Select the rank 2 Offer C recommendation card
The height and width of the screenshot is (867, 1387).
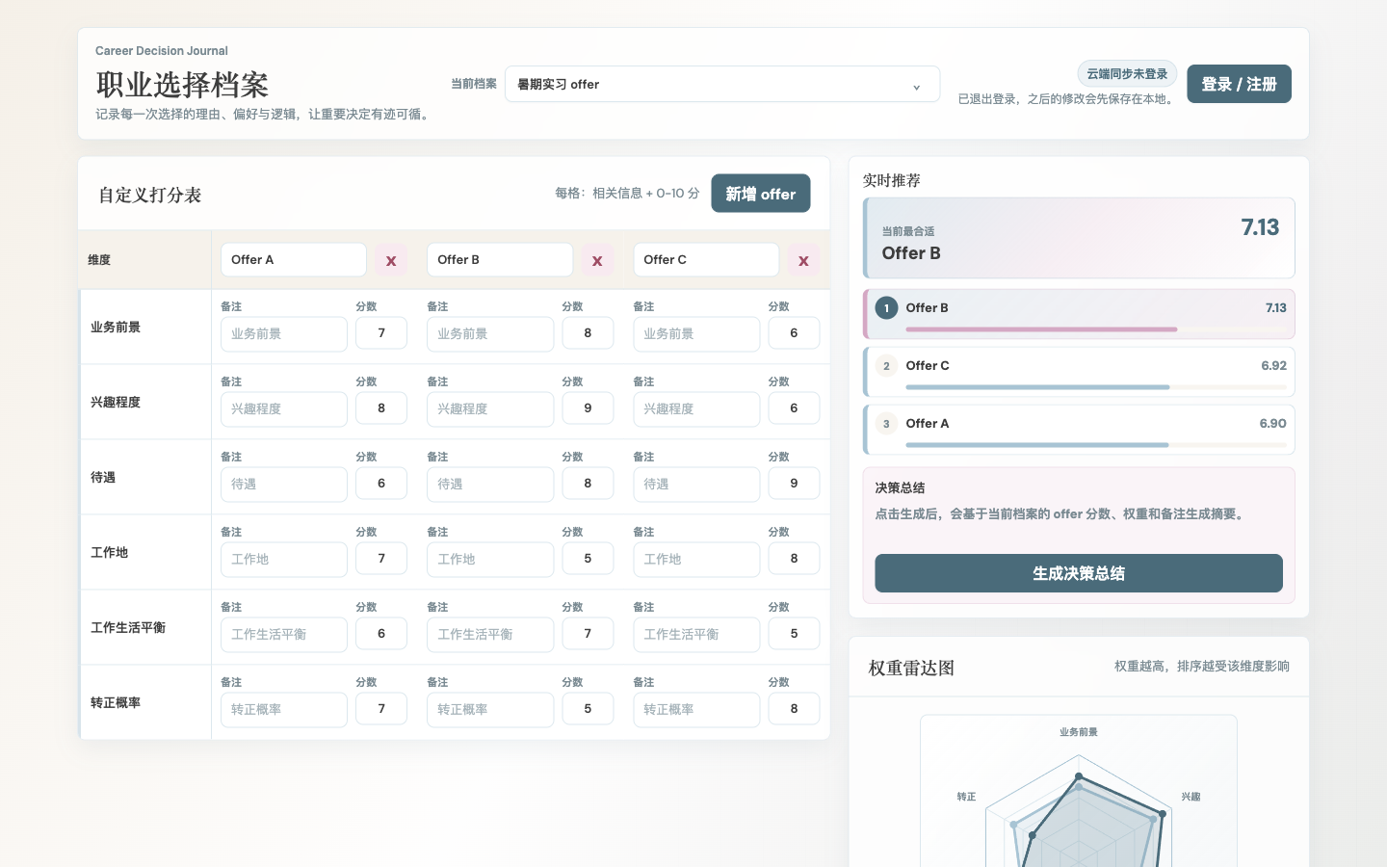click(x=1079, y=372)
